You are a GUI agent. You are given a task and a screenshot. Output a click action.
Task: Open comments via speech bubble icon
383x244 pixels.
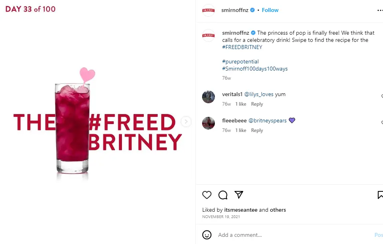click(222, 195)
